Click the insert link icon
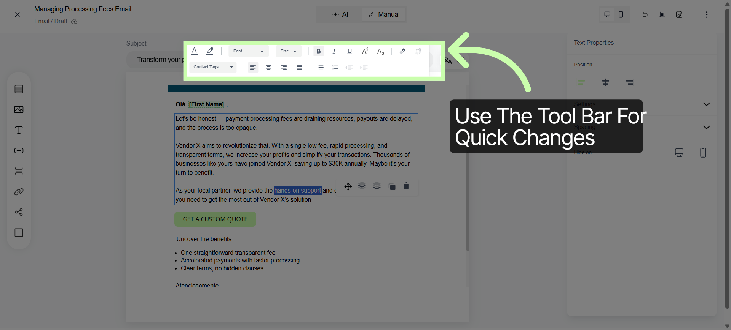This screenshot has height=330, width=731. point(402,51)
